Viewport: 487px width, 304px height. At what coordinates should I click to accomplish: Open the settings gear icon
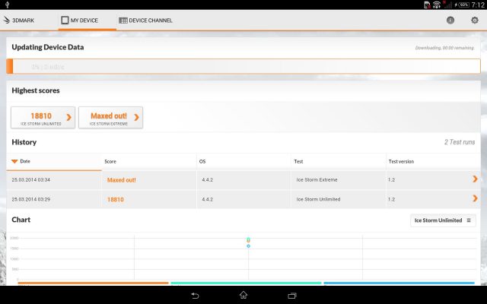point(475,21)
